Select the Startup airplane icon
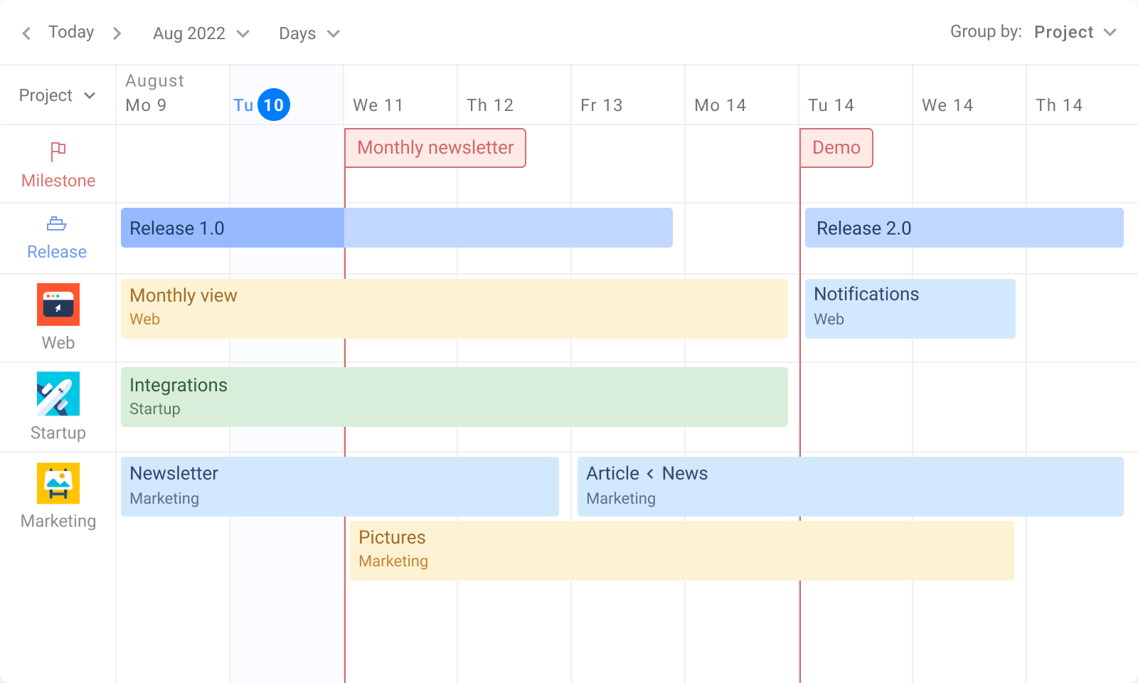 pos(58,393)
